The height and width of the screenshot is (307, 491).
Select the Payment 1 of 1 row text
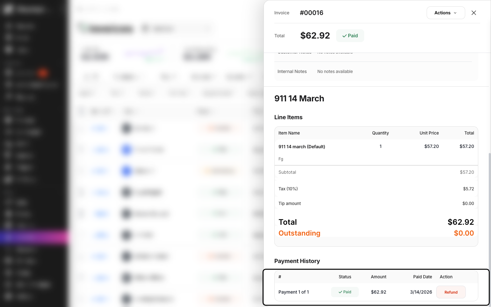point(293,292)
